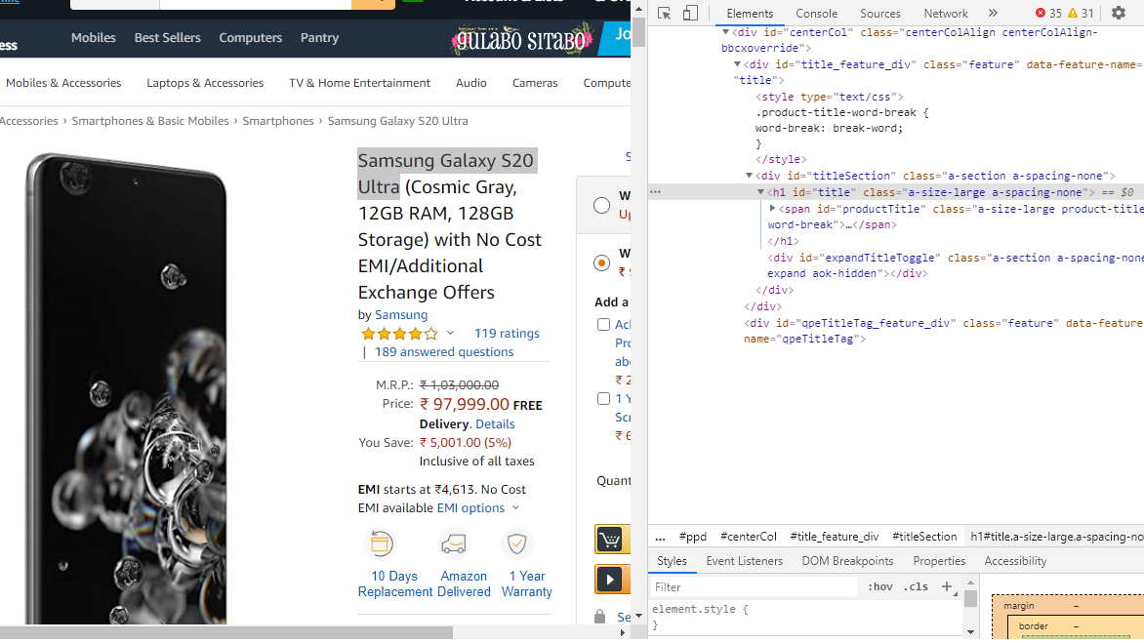Image resolution: width=1144 pixels, height=643 pixels.
Task: Select the lower selected radio button
Action: click(602, 263)
